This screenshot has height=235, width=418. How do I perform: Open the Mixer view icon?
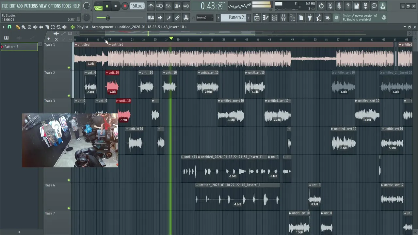[283, 18]
